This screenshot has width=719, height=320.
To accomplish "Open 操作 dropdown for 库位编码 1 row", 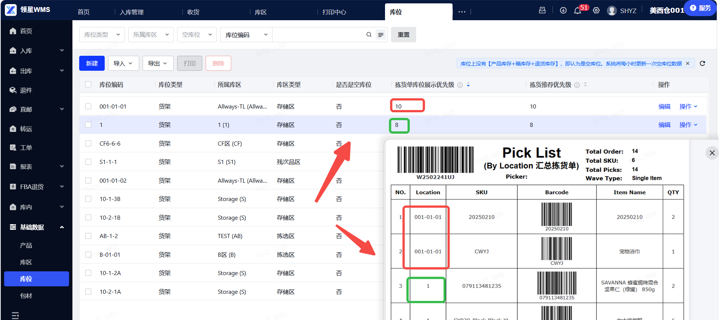I will (688, 125).
